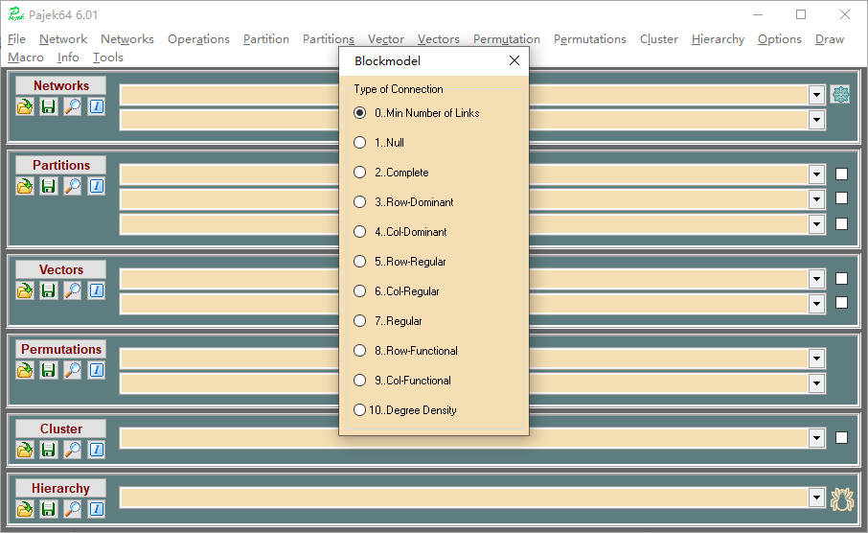Show Partitions info icon
Screen dimensions: 868x533
(x=97, y=186)
